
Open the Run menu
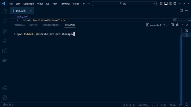(x=55, y=4)
